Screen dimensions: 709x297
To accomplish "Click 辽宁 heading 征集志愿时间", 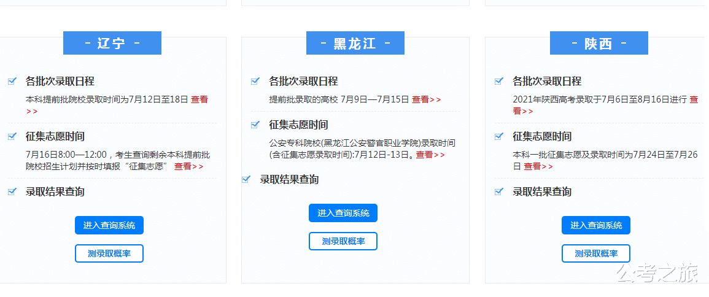I will click(55, 136).
